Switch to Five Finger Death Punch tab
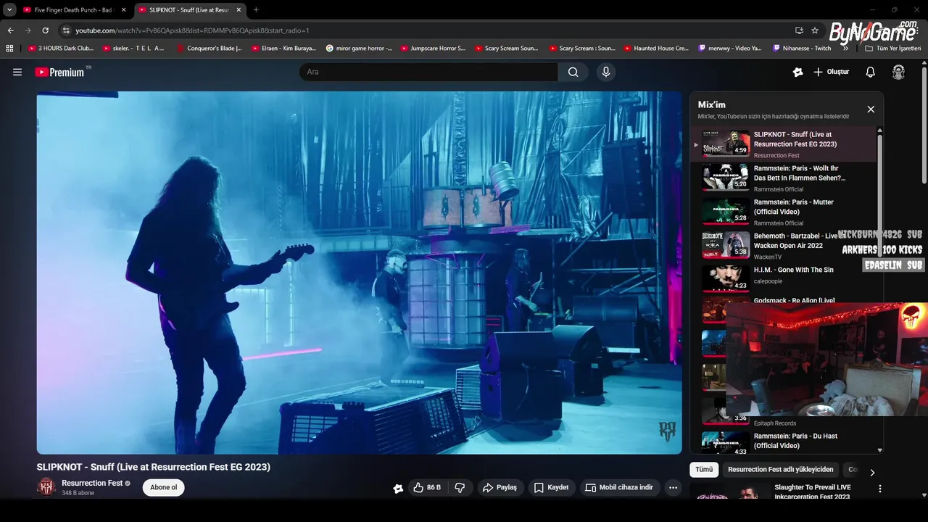The image size is (928, 522). pos(74,10)
